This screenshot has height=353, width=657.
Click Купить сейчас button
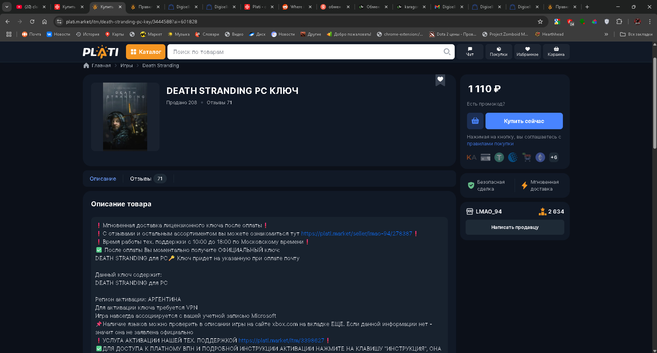[x=524, y=121]
